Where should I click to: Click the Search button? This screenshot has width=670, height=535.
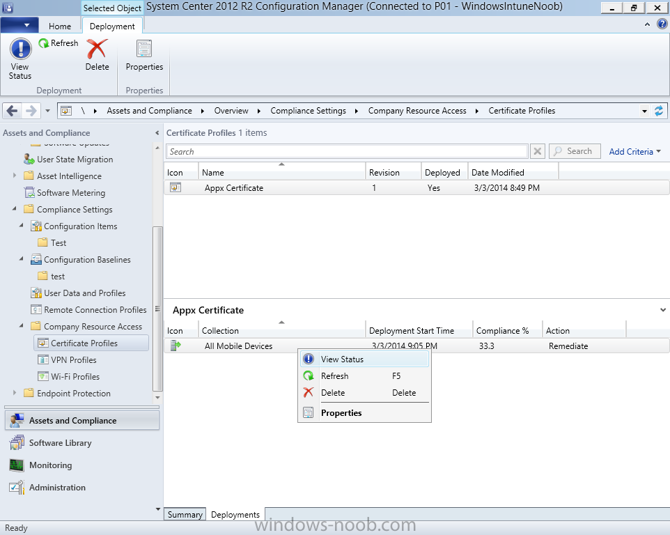click(x=575, y=151)
